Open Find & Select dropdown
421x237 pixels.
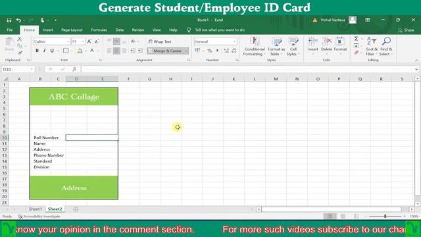pyautogui.click(x=386, y=47)
